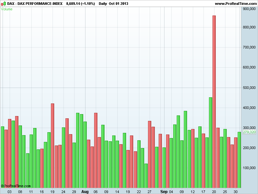The image size is (258, 194).
Task: Click the 03 date label on time axis
Action: point(10,192)
